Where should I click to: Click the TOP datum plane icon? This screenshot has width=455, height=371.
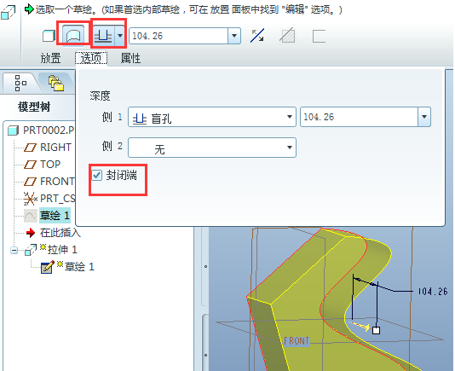click(30, 165)
